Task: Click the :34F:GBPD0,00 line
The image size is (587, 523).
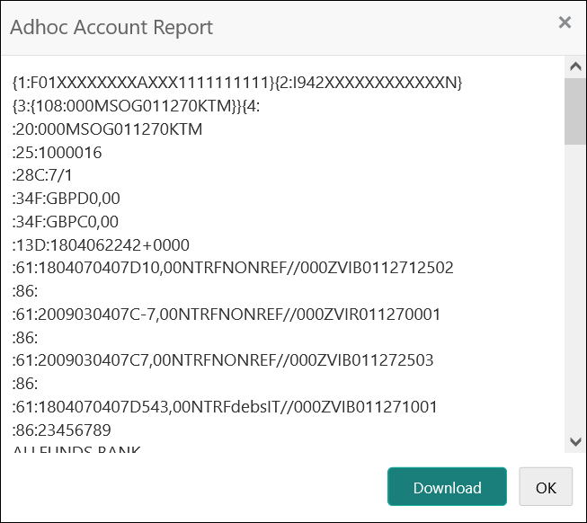Action: pos(66,199)
